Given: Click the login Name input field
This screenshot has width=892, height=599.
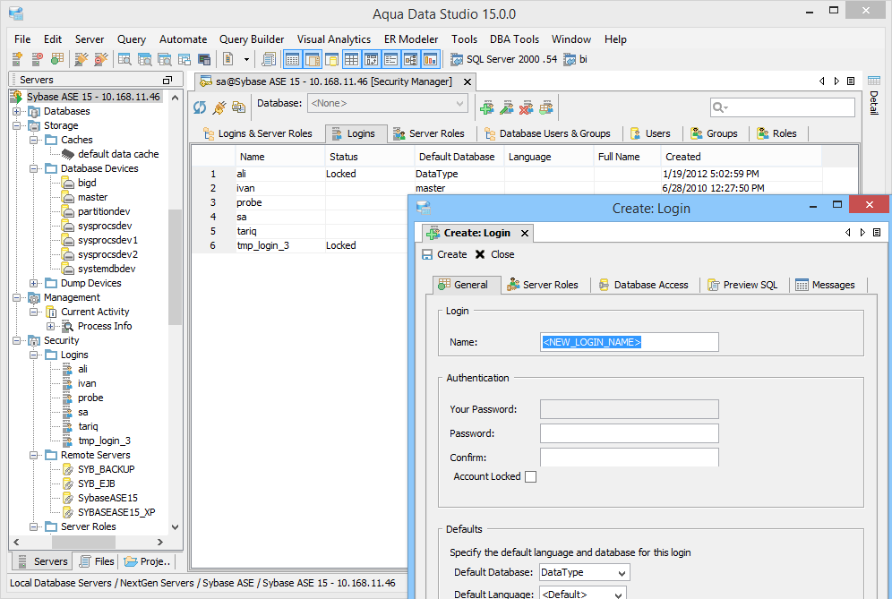Looking at the screenshot, I should coord(630,342).
